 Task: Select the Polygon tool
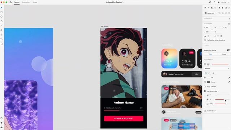click(x=1, y=21)
